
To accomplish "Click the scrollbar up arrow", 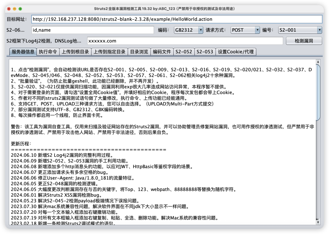I will (x=318, y=62).
